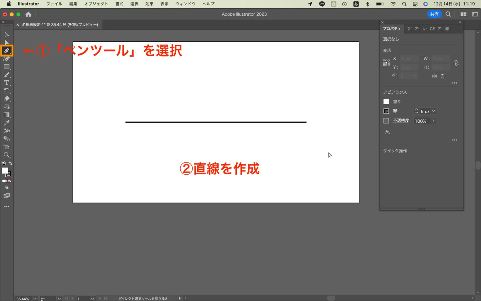Open more Transform options dots
The height and width of the screenshot is (301, 481).
click(455, 83)
